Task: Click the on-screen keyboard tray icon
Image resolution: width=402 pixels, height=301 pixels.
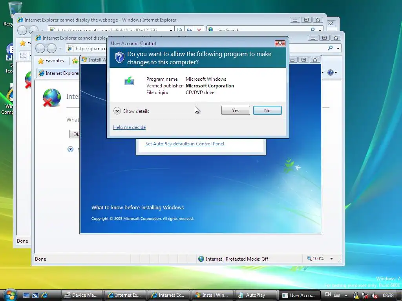Action: click(337, 295)
